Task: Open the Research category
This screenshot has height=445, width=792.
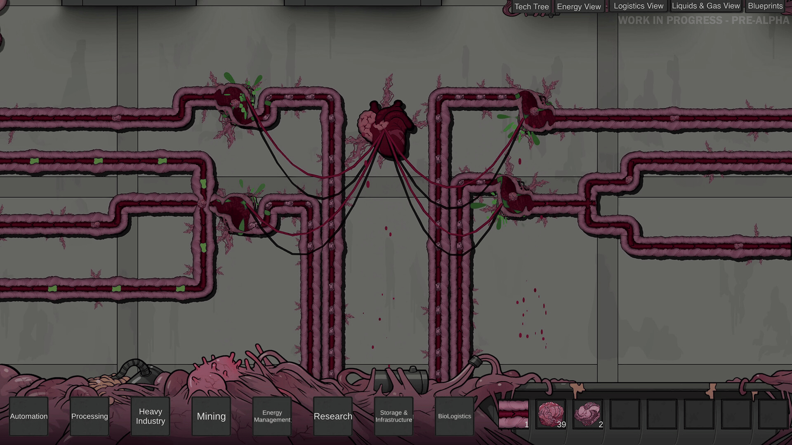Action: [333, 416]
